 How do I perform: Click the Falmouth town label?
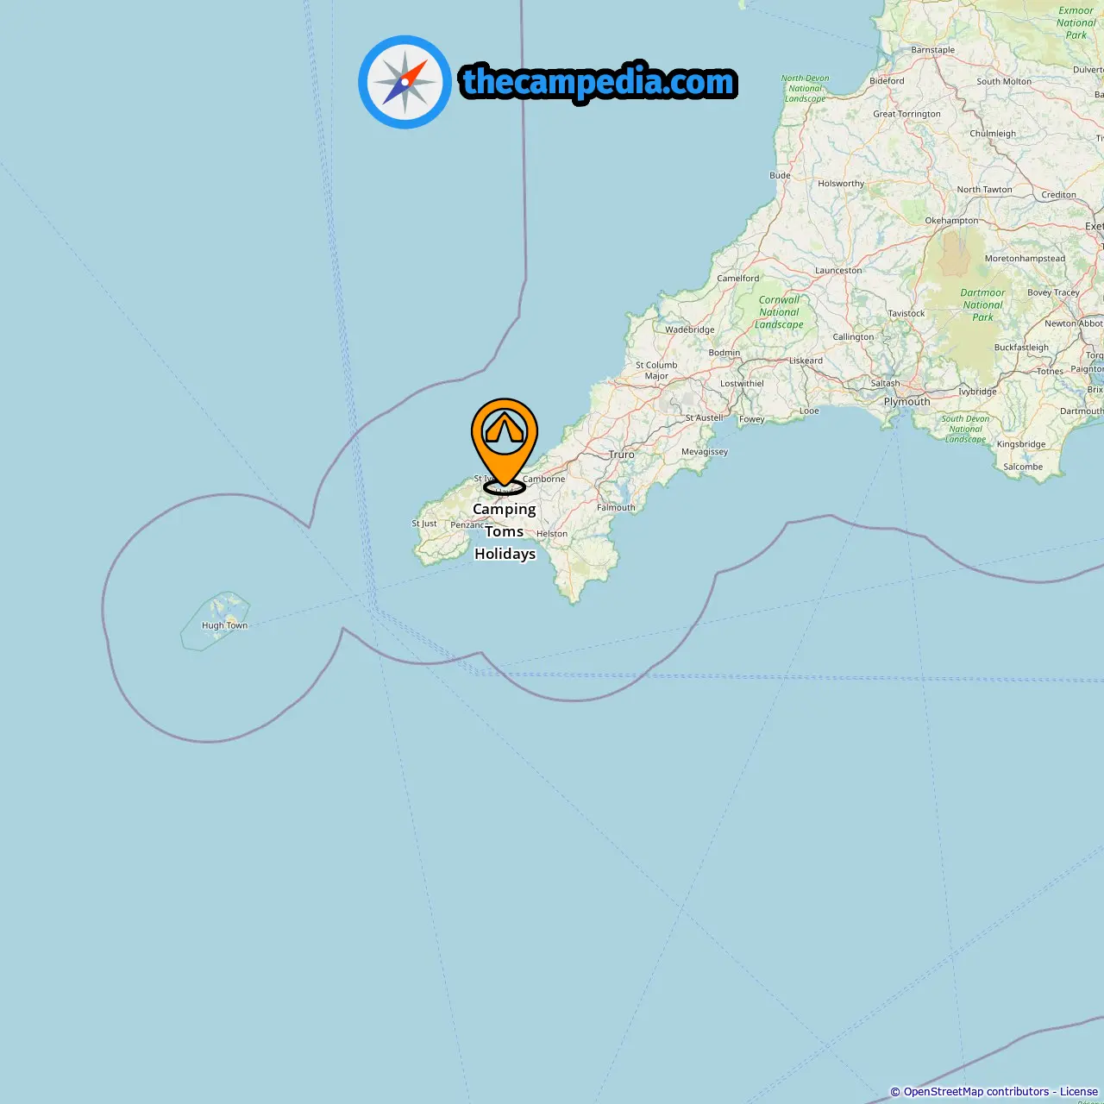pyautogui.click(x=616, y=508)
